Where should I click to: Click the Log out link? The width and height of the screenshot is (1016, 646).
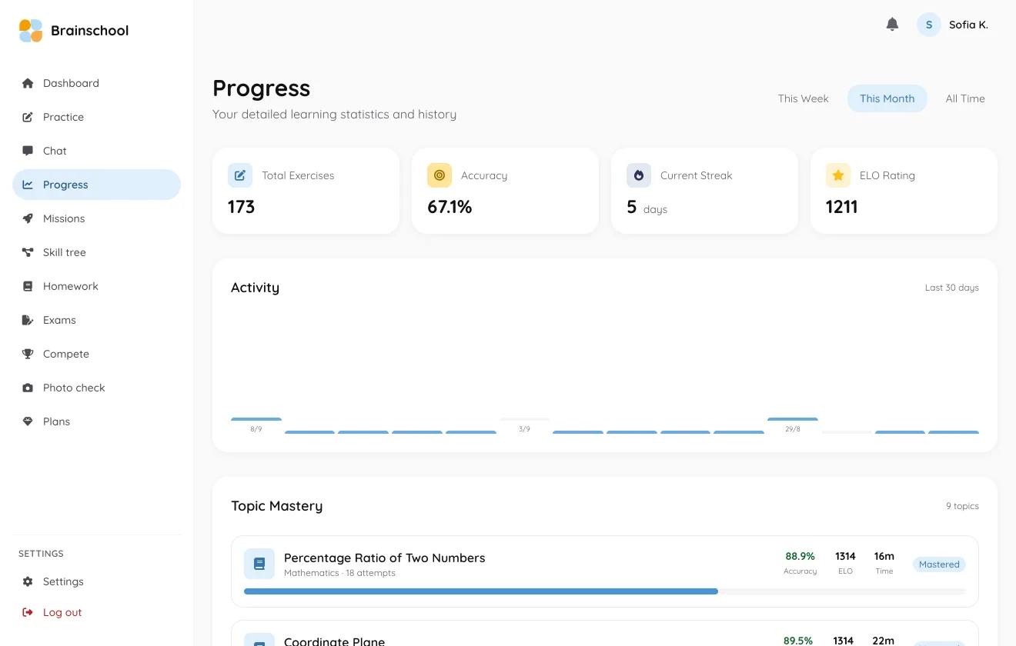(96, 612)
